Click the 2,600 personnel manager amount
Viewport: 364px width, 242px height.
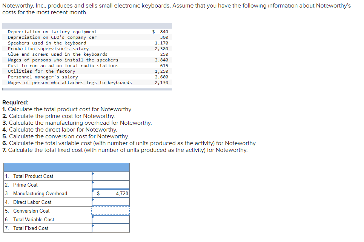pos(161,77)
